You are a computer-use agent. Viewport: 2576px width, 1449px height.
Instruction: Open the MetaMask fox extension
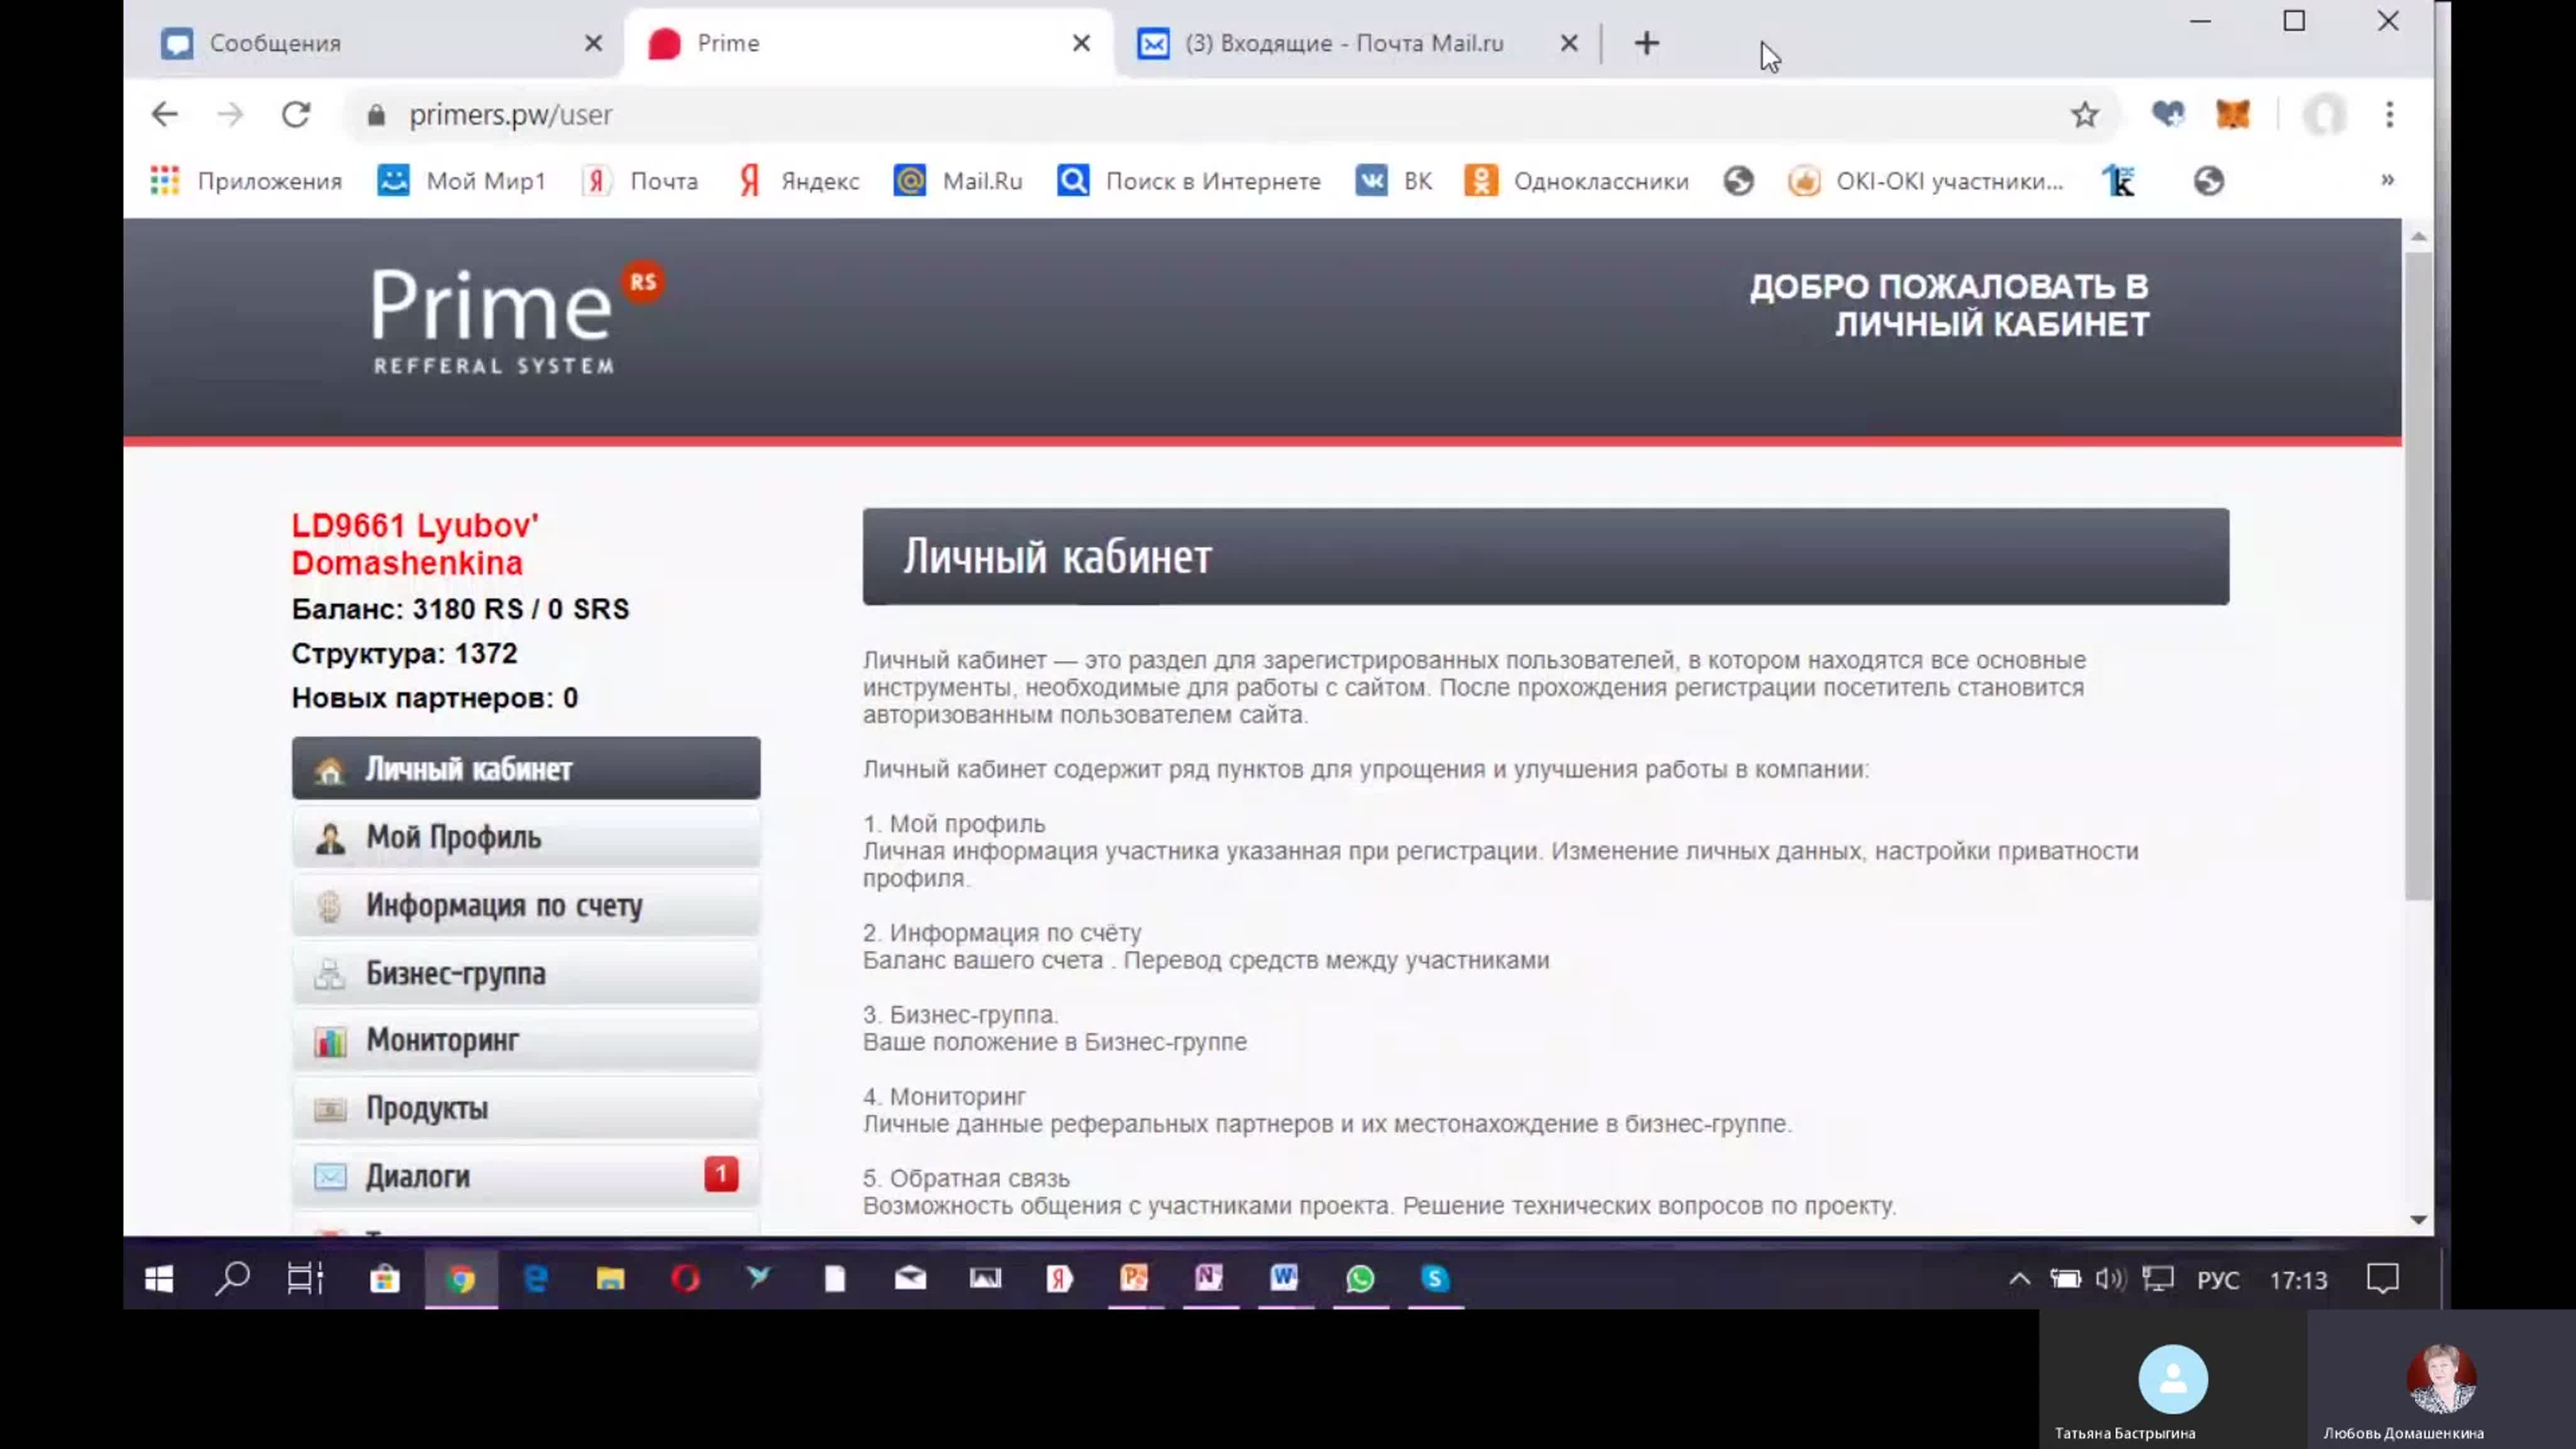pos(2233,115)
